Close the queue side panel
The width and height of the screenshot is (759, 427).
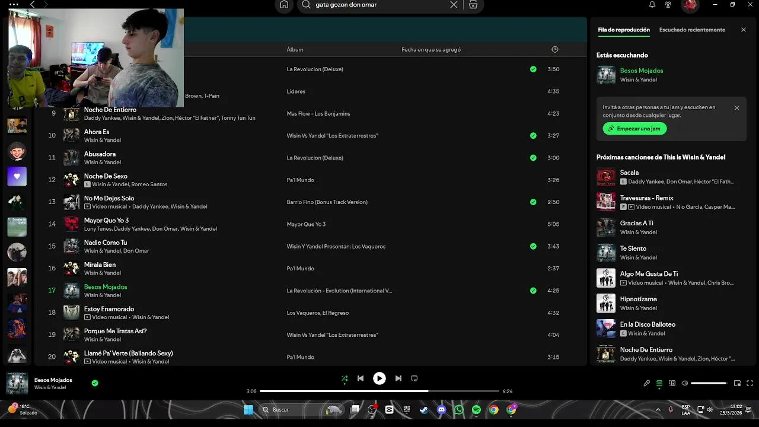coord(744,30)
